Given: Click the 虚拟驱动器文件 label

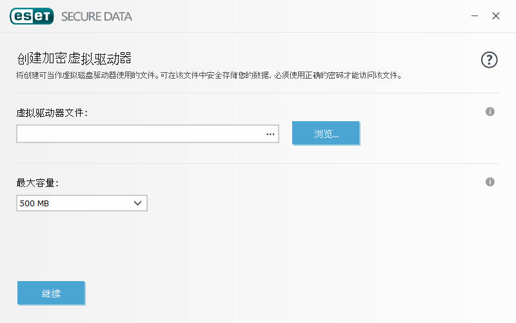Looking at the screenshot, I should coord(52,113).
